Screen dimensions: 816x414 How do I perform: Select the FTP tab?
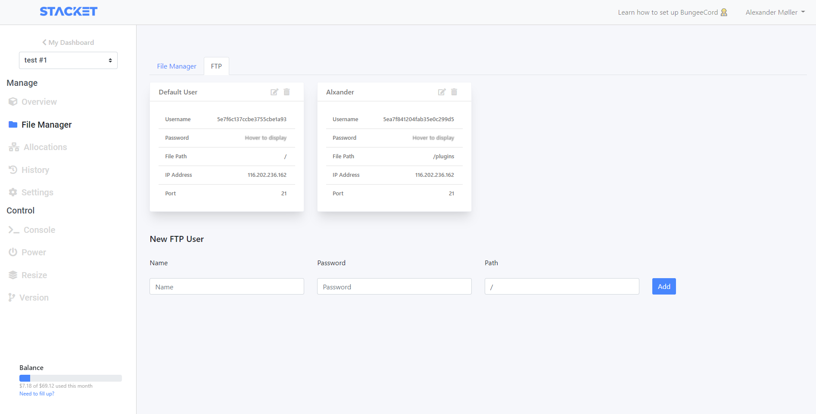[x=216, y=66]
